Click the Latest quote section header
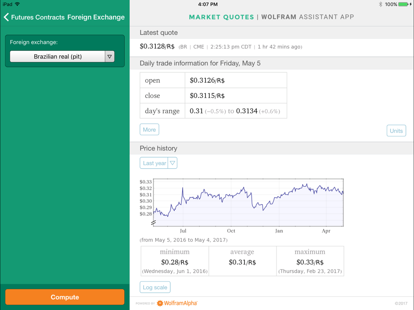The width and height of the screenshot is (414, 310). click(159, 33)
